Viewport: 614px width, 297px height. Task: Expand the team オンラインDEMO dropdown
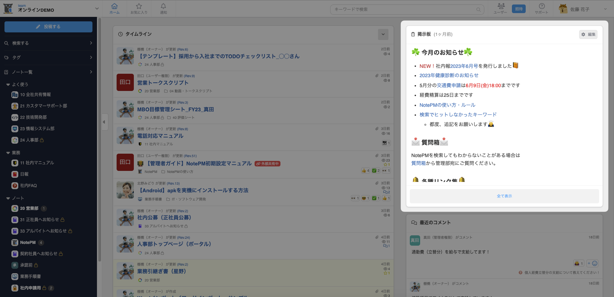pyautogui.click(x=97, y=9)
